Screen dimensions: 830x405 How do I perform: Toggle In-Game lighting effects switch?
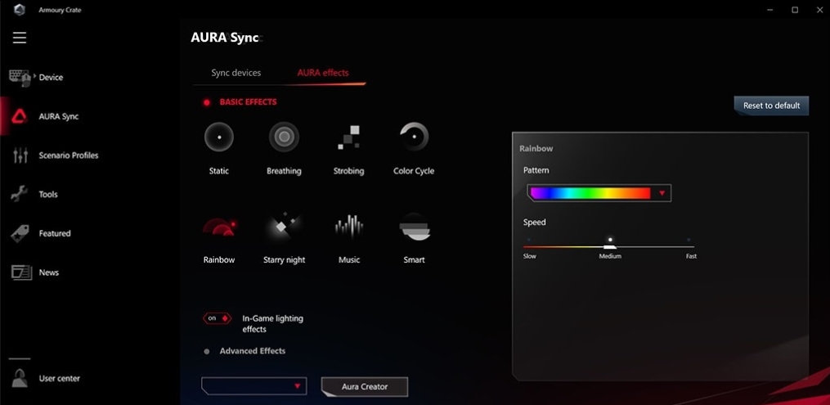[217, 318]
